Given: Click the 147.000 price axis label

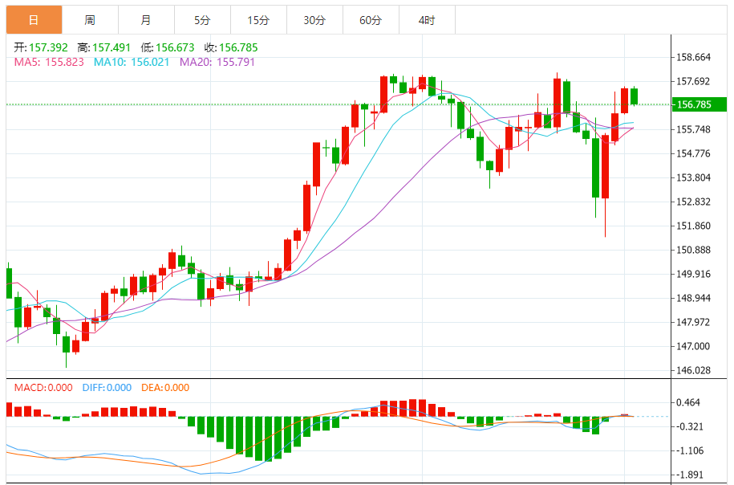Looking at the screenshot, I should tap(693, 346).
